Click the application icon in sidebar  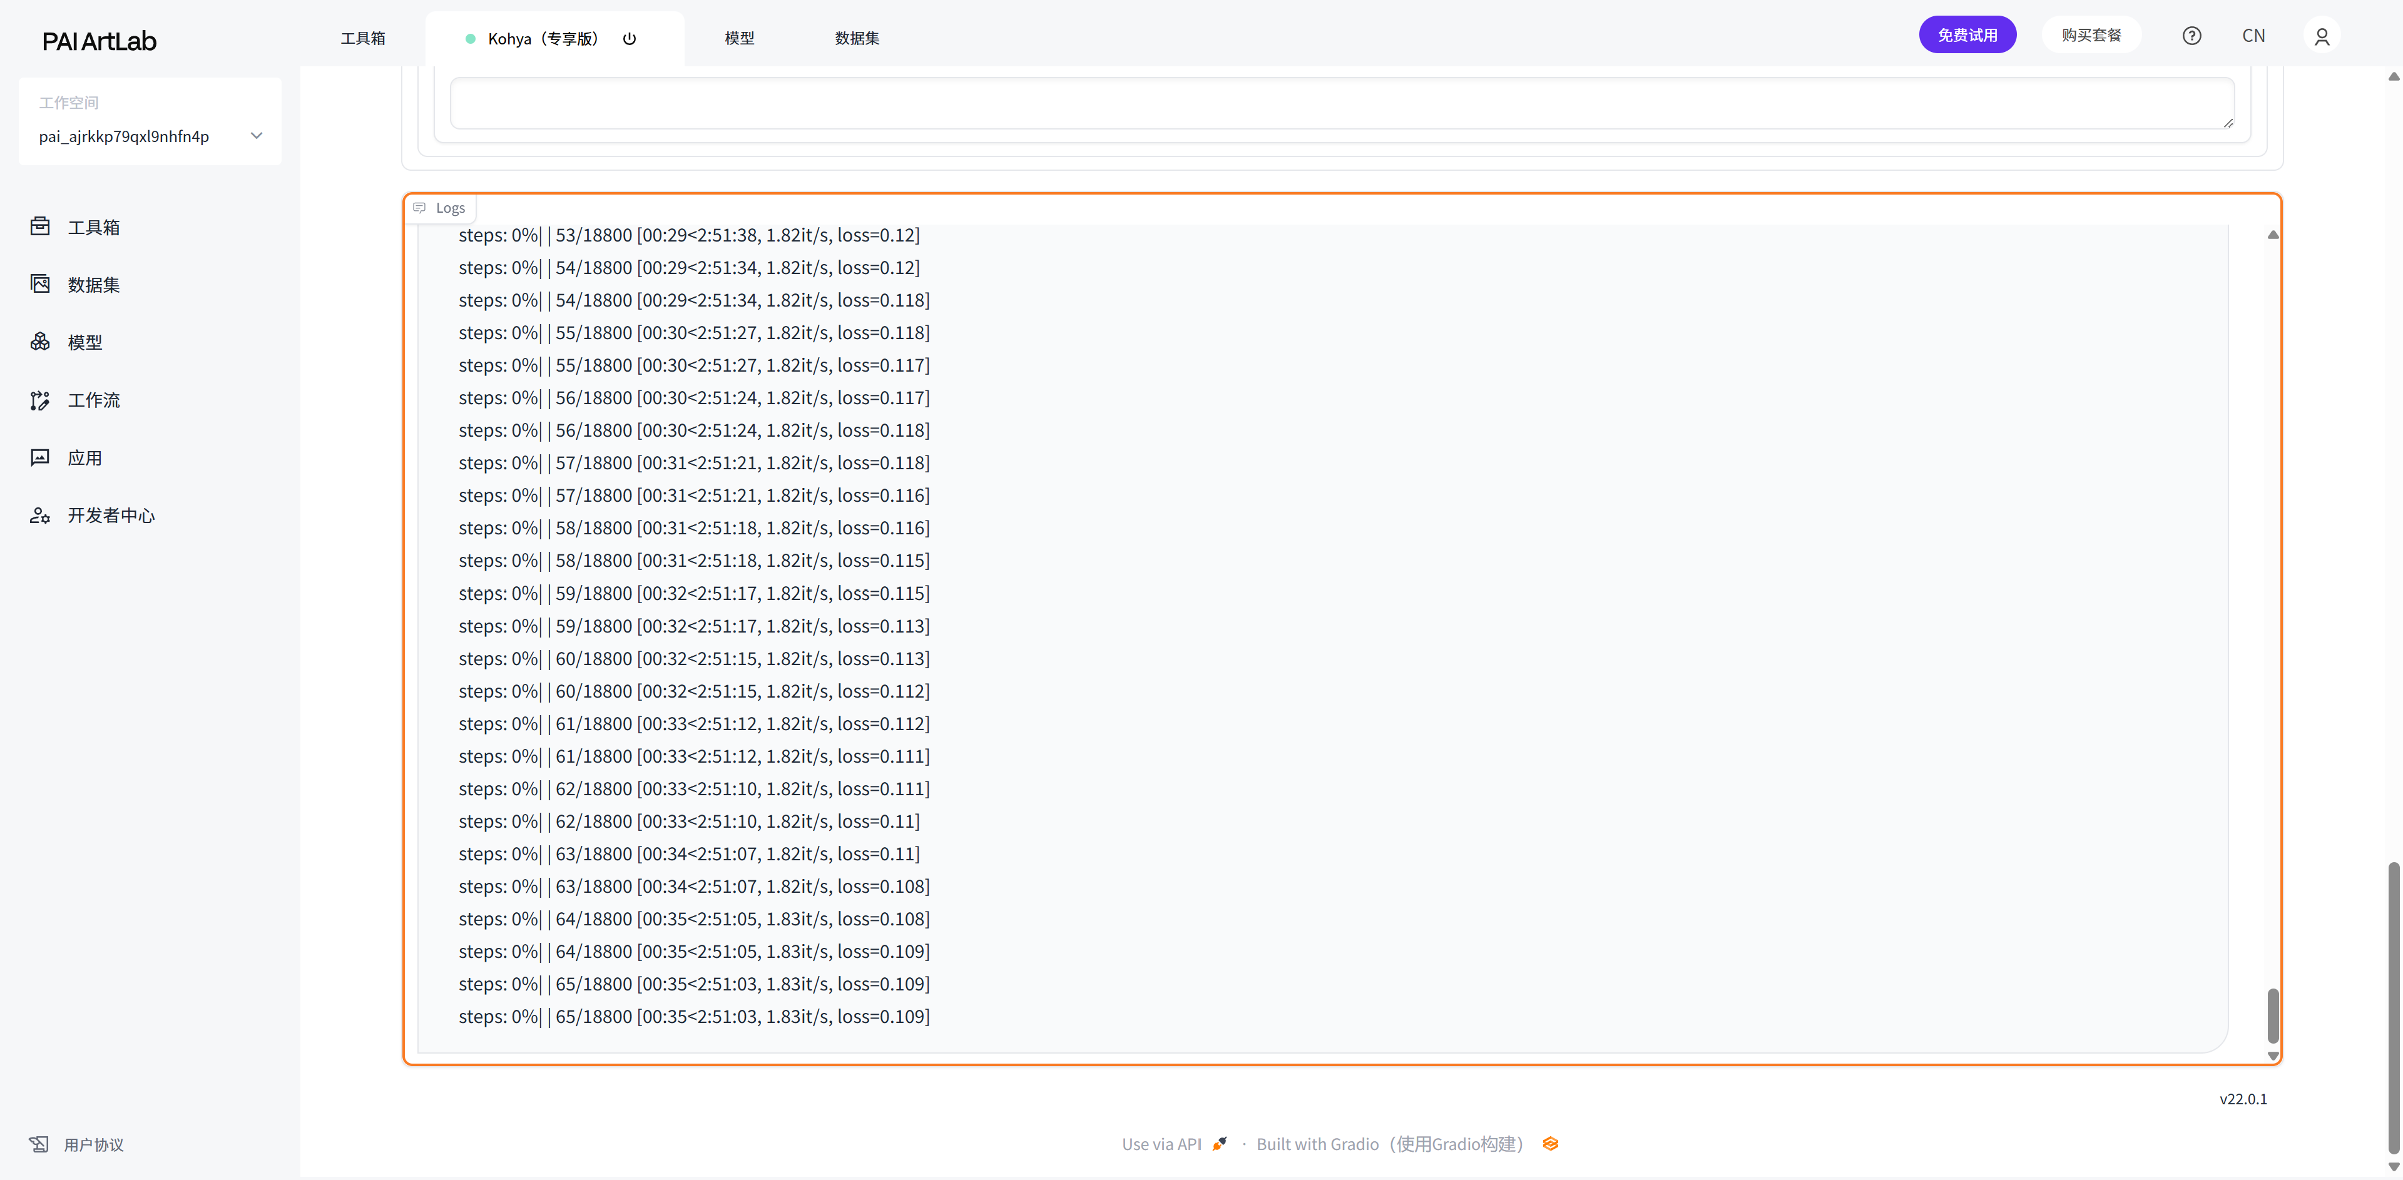pos(40,458)
